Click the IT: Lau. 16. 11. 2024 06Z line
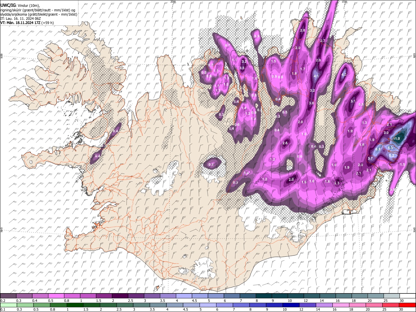The image size is (416, 312). [x=20, y=19]
